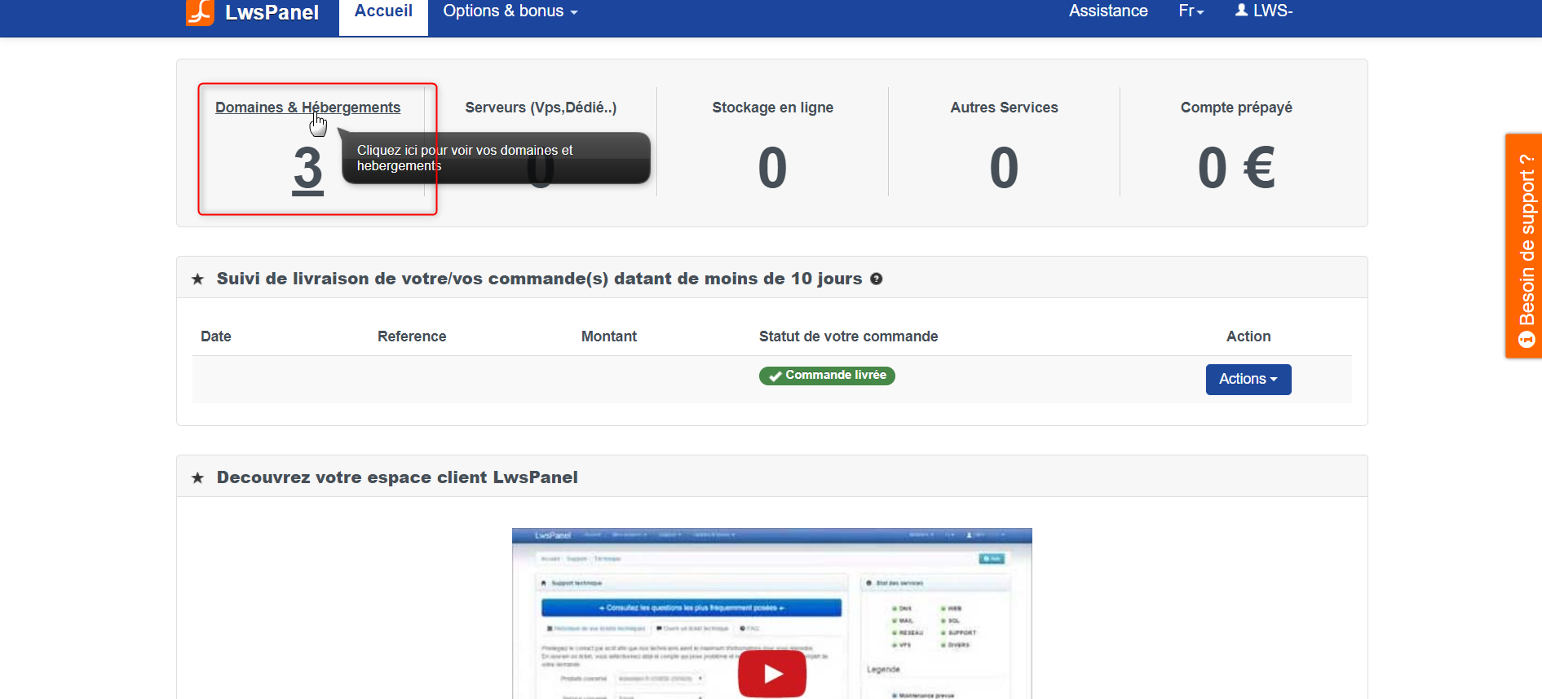Screen dimensions: 1542x699
Task: Click the star icon beside Decouvrez votre espace
Action: [x=197, y=478]
